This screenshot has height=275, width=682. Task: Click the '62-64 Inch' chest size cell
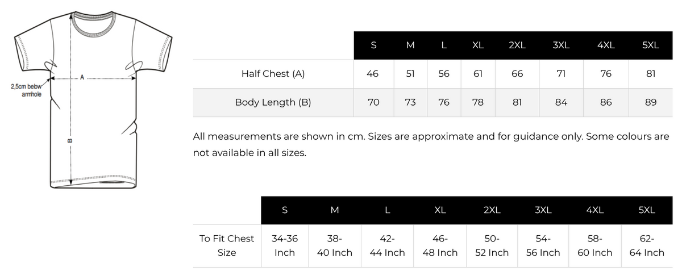pyautogui.click(x=647, y=245)
